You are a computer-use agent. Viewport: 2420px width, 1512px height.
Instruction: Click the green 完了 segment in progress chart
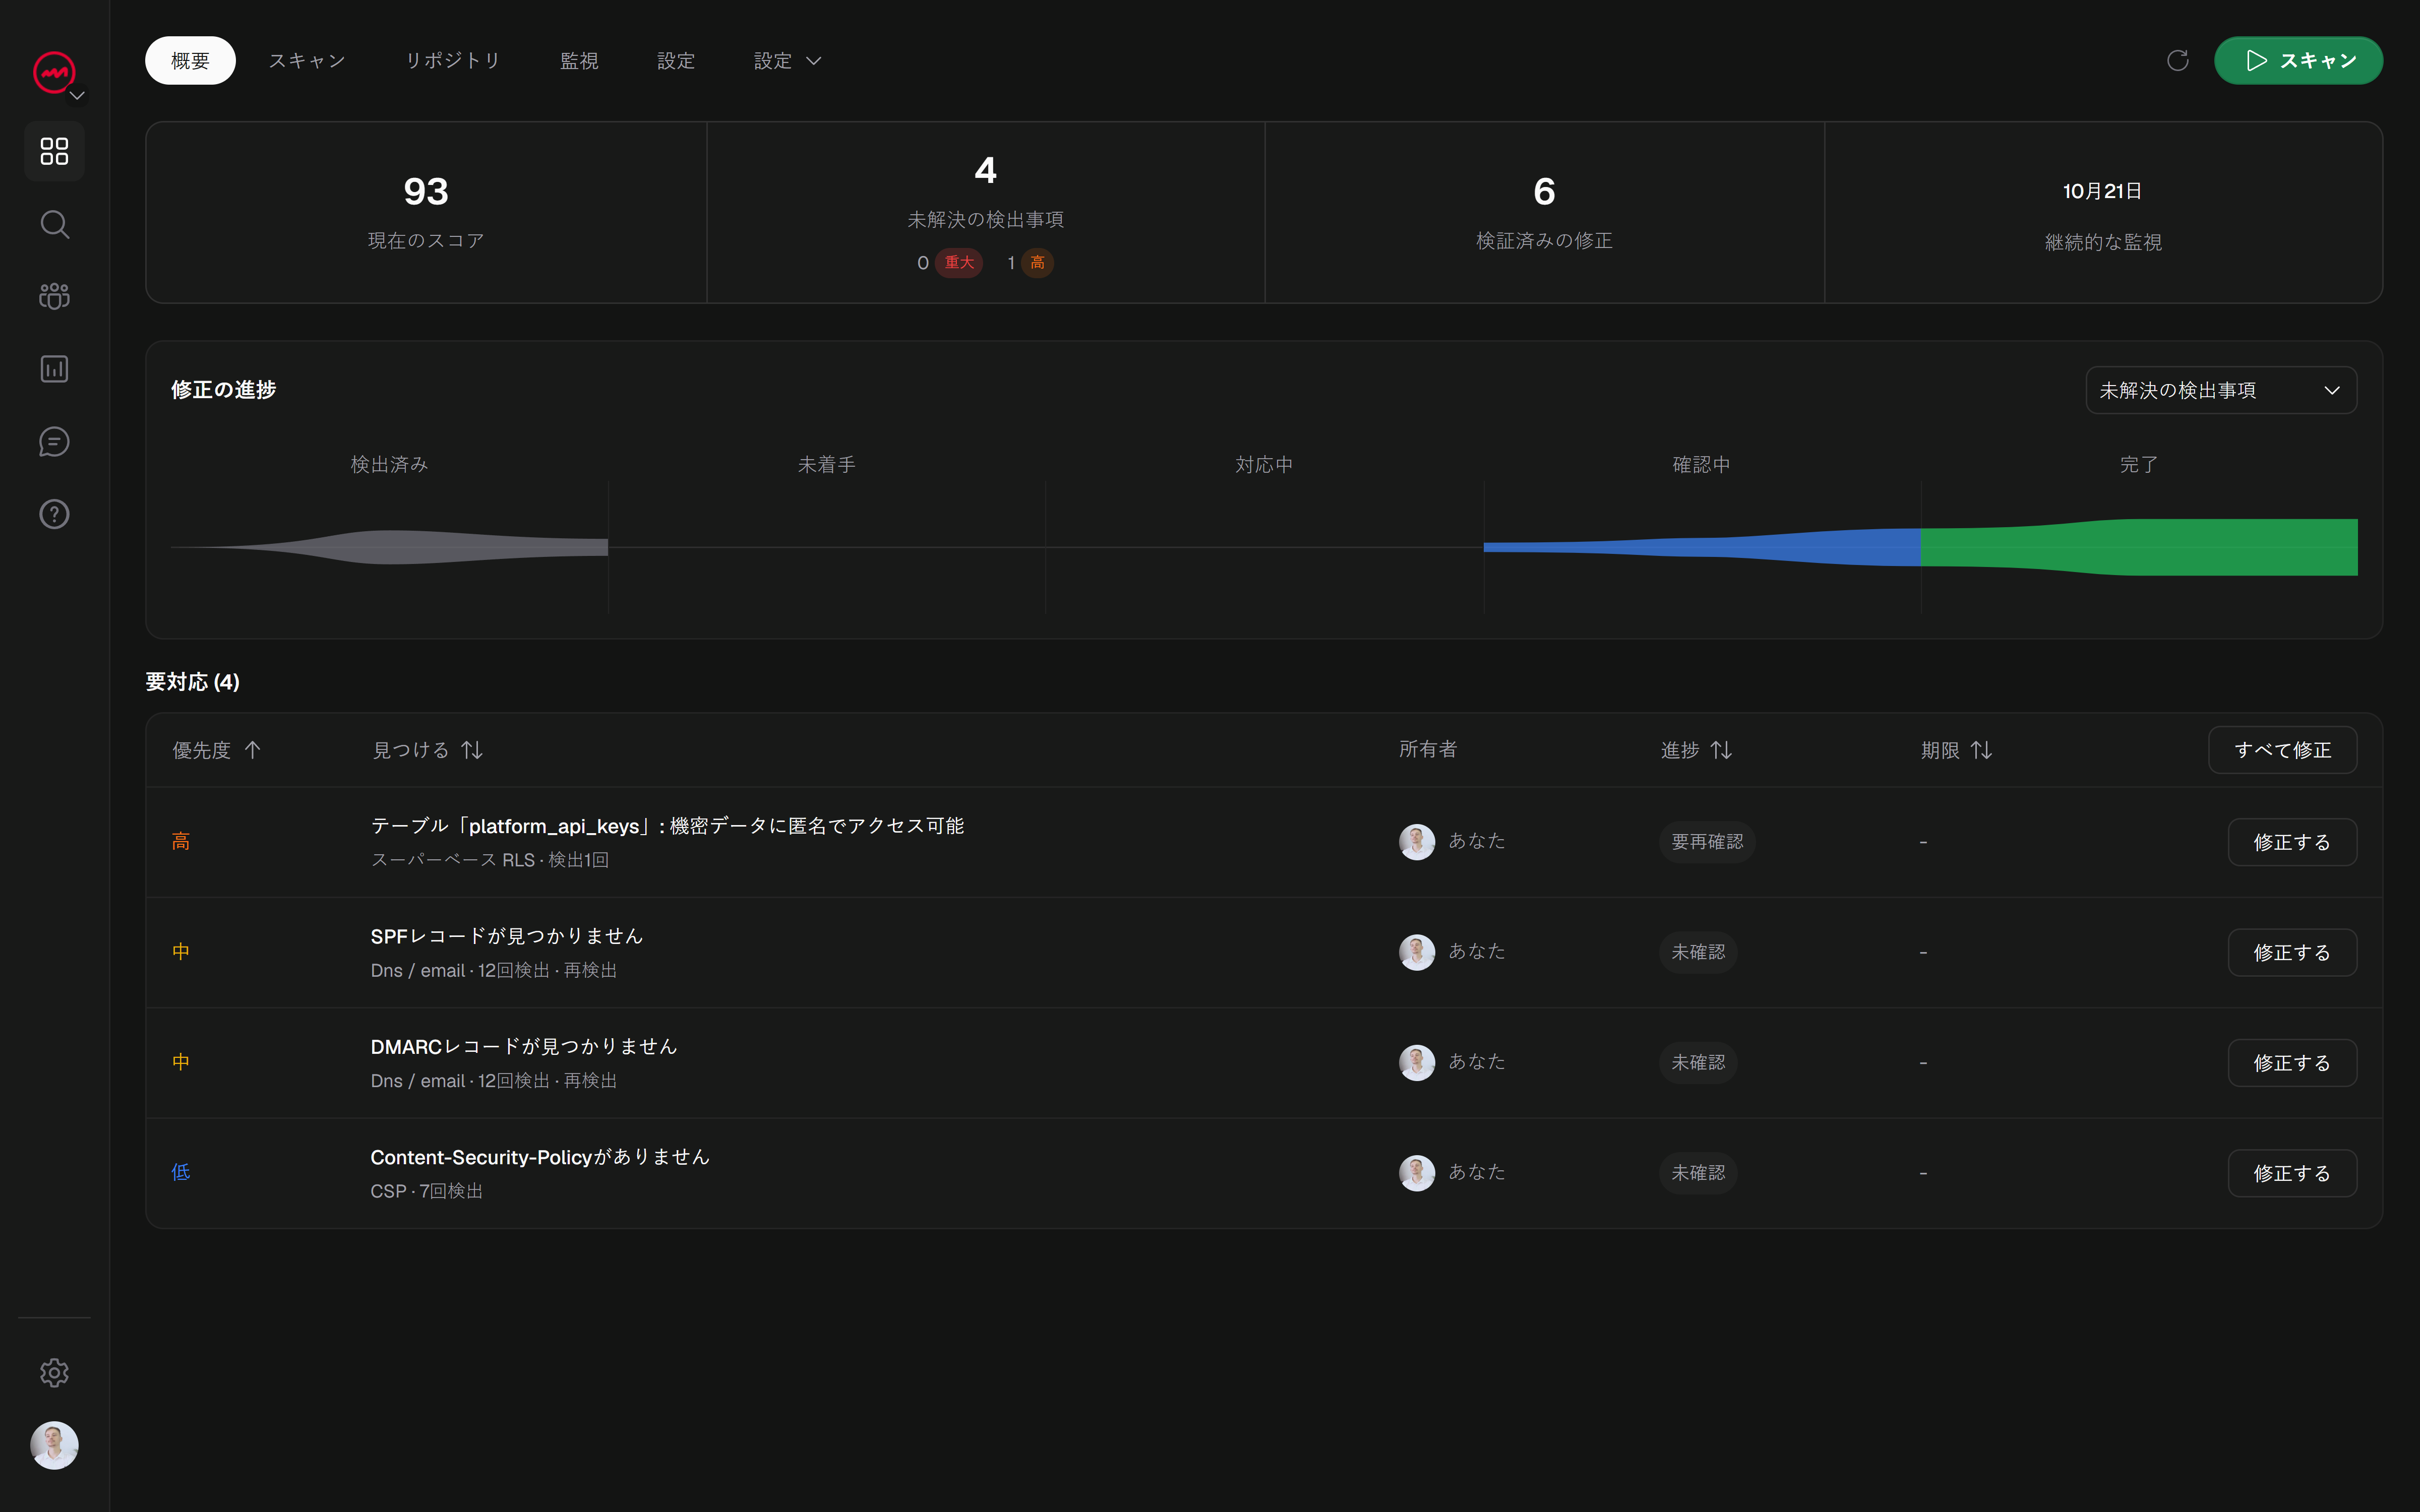2139,547
